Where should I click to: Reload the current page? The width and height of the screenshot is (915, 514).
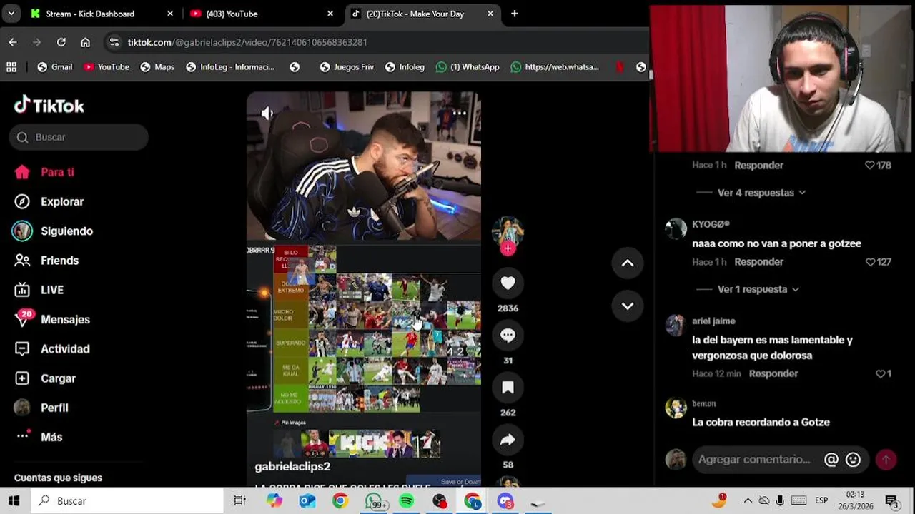[x=61, y=42]
